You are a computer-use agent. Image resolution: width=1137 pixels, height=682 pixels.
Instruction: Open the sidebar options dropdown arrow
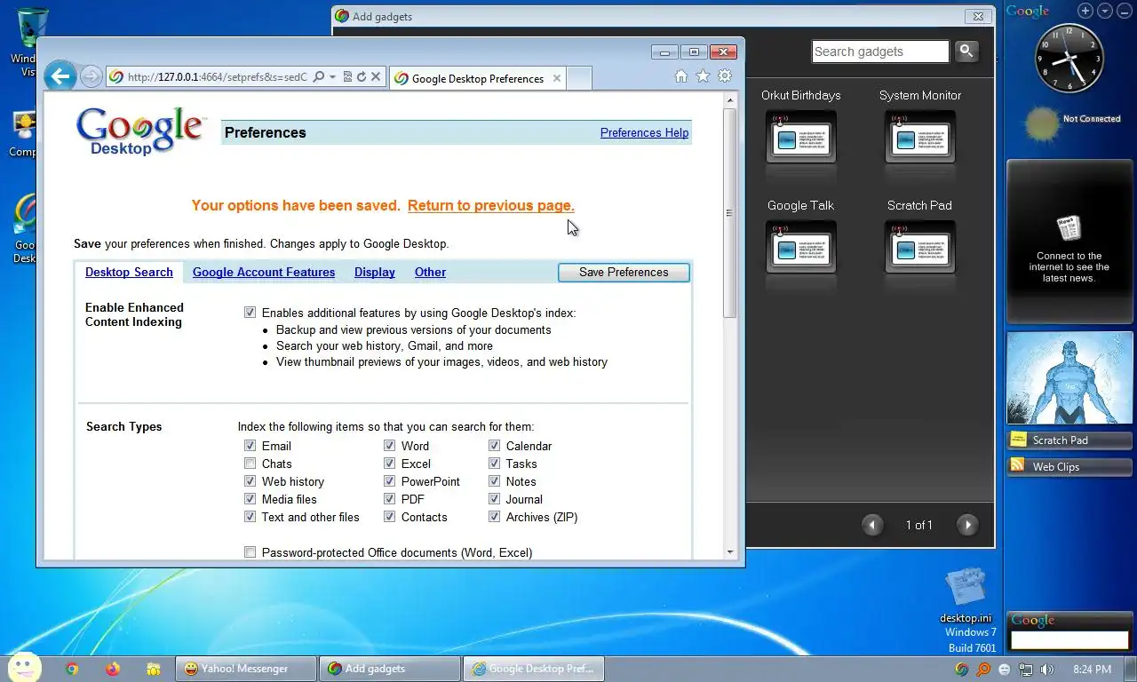coord(1105,11)
